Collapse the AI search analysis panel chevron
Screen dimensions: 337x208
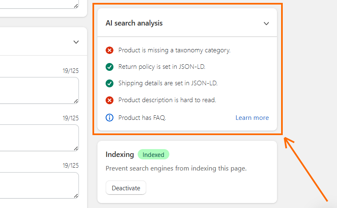point(266,23)
